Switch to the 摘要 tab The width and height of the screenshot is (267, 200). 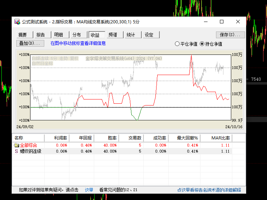click(25, 35)
